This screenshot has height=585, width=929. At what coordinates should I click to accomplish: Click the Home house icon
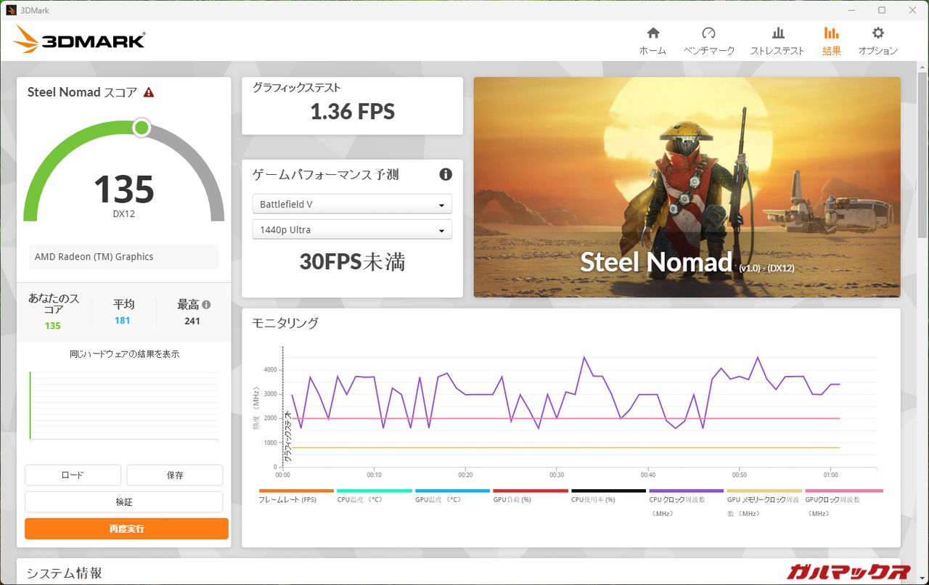tap(652, 33)
